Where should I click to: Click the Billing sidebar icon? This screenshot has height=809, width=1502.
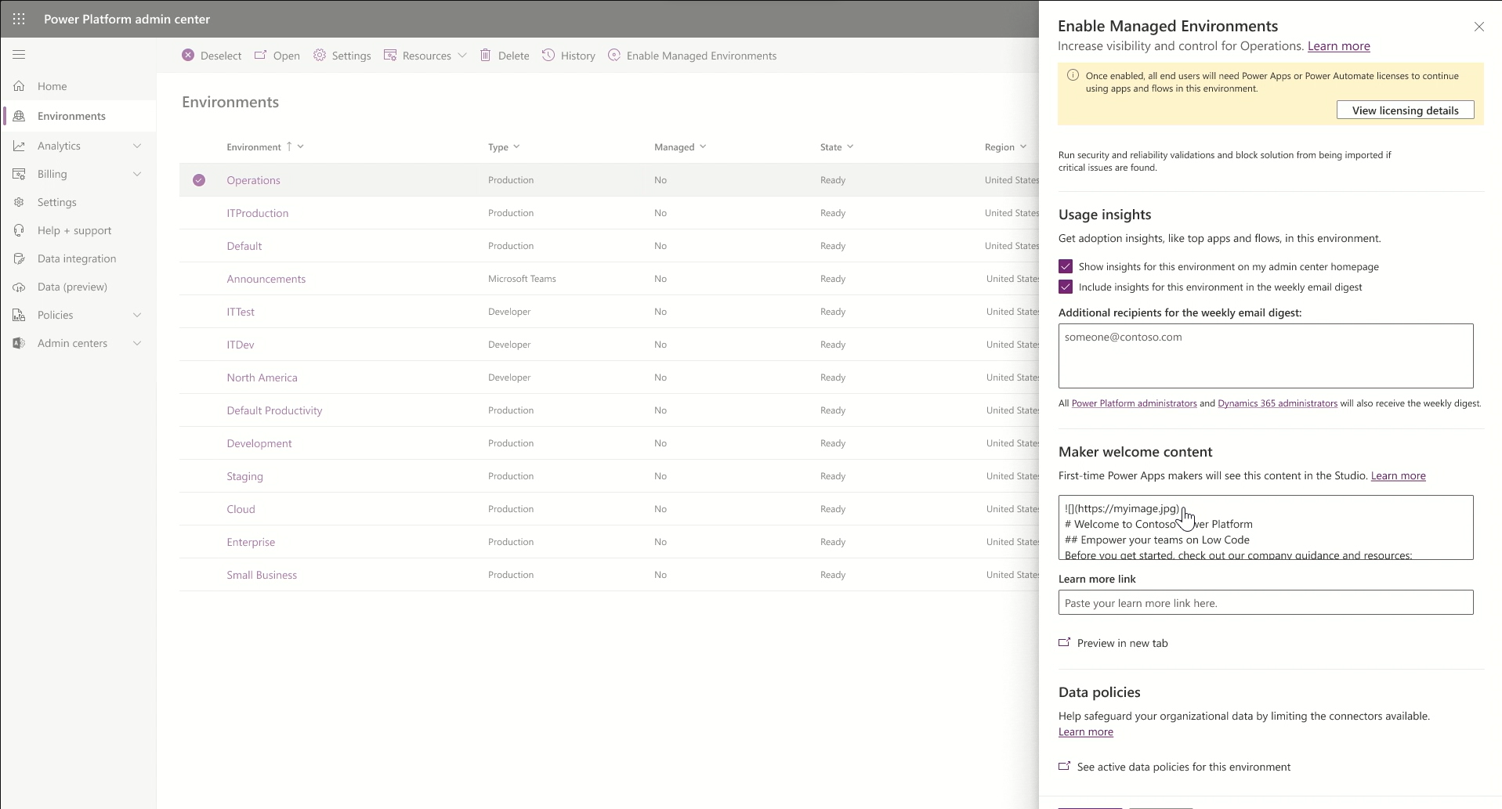click(19, 174)
